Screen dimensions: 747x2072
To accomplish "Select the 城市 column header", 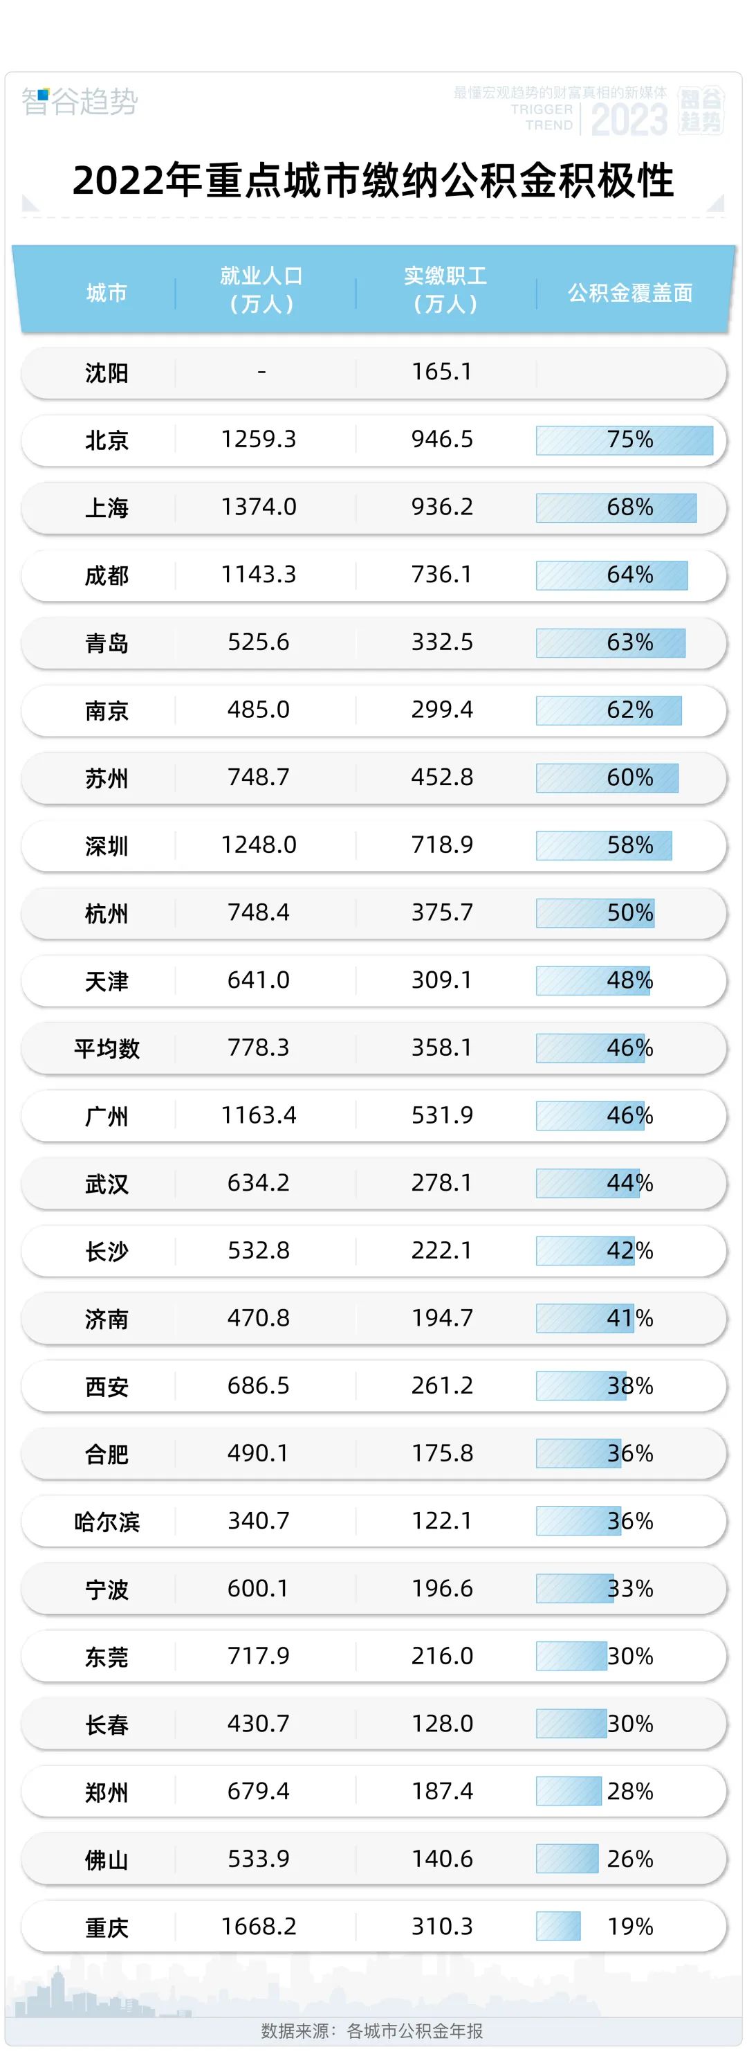I will (107, 292).
